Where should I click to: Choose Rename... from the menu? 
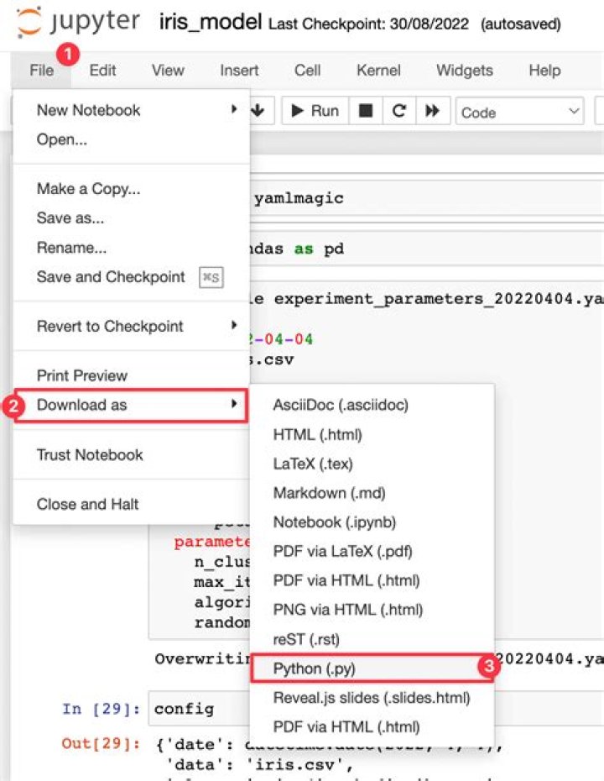pos(132,248)
